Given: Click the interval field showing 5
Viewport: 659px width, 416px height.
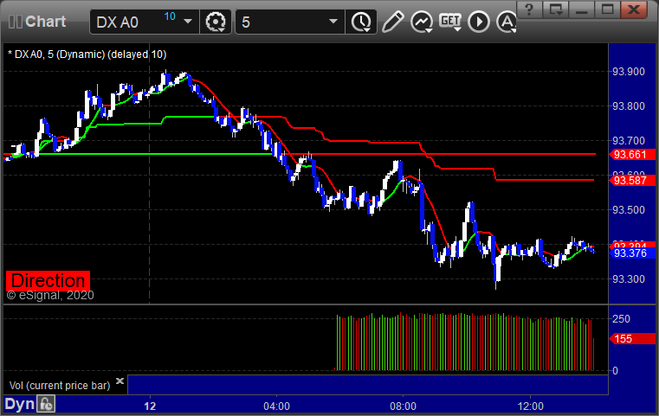Looking at the screenshot, I should 289,22.
